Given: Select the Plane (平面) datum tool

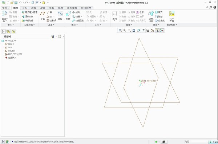Looking at the screenshot, I should pos(43,16).
